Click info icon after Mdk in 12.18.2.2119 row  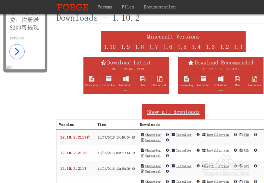point(256,134)
